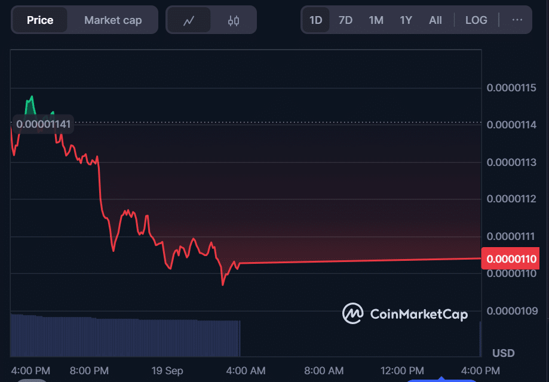The image size is (549, 382).
Task: Click the 19 Sep date label
Action: (167, 371)
